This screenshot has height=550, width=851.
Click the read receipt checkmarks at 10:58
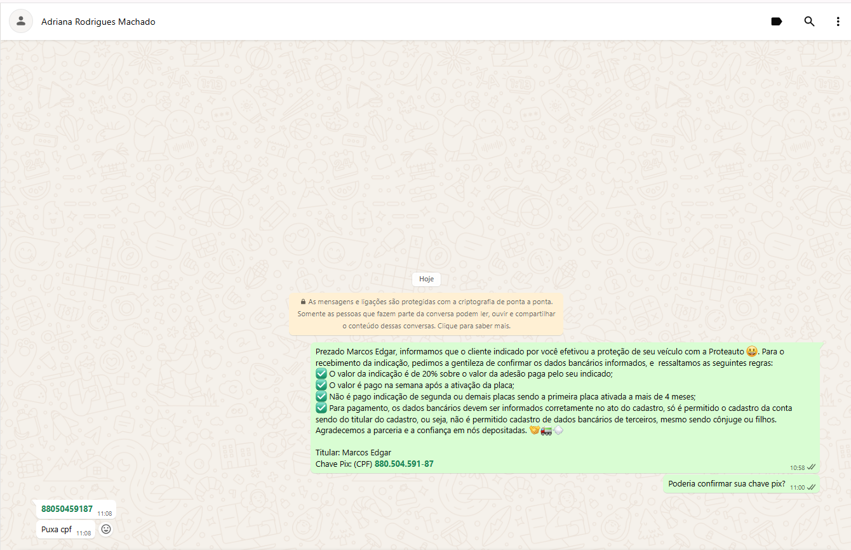click(811, 467)
